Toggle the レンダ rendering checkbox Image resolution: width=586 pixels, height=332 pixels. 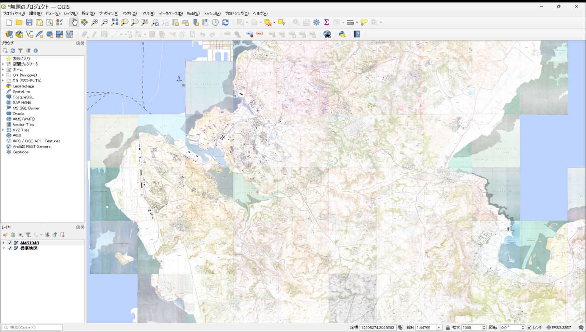click(x=529, y=327)
